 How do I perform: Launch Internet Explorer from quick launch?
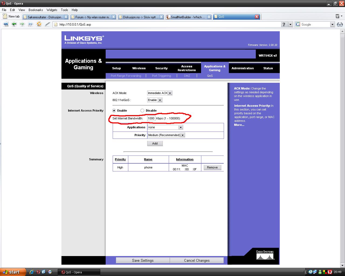tap(32, 272)
